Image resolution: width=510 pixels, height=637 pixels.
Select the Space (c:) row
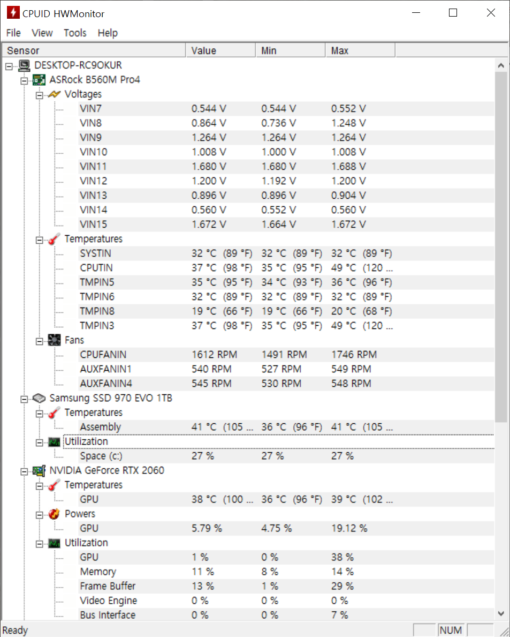point(286,456)
